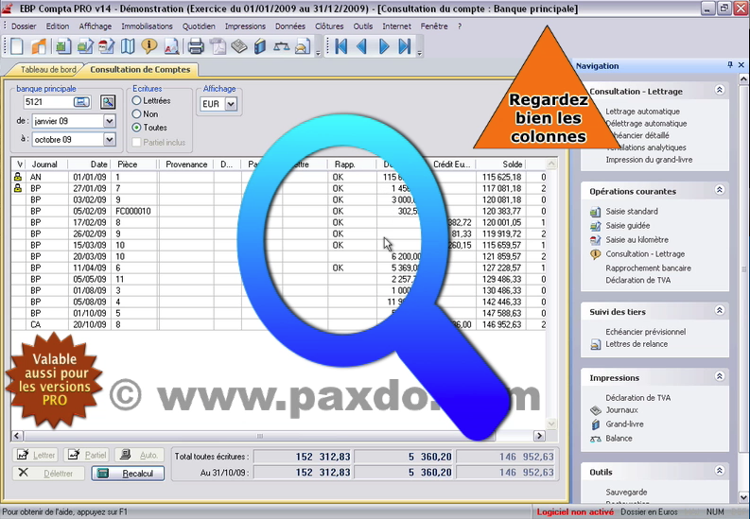Collapse the Opérations courantes section
The width and height of the screenshot is (750, 519).
point(720,190)
